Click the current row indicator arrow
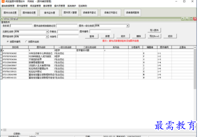 1,50
